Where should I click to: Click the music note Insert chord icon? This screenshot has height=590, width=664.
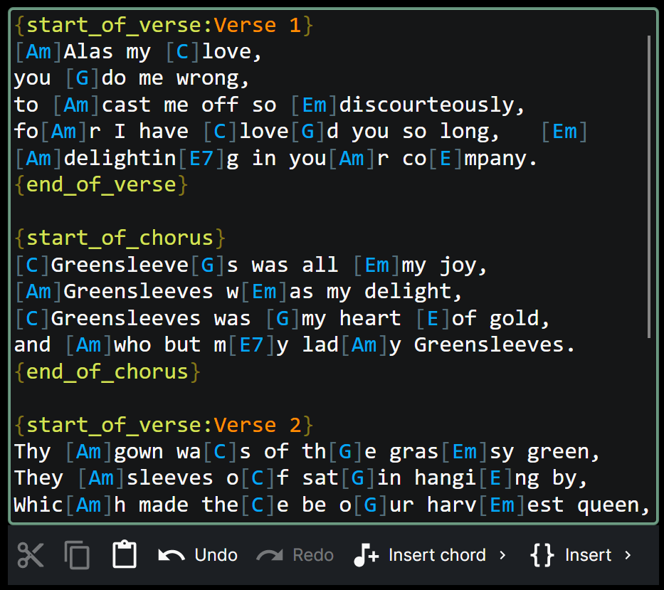[366, 555]
